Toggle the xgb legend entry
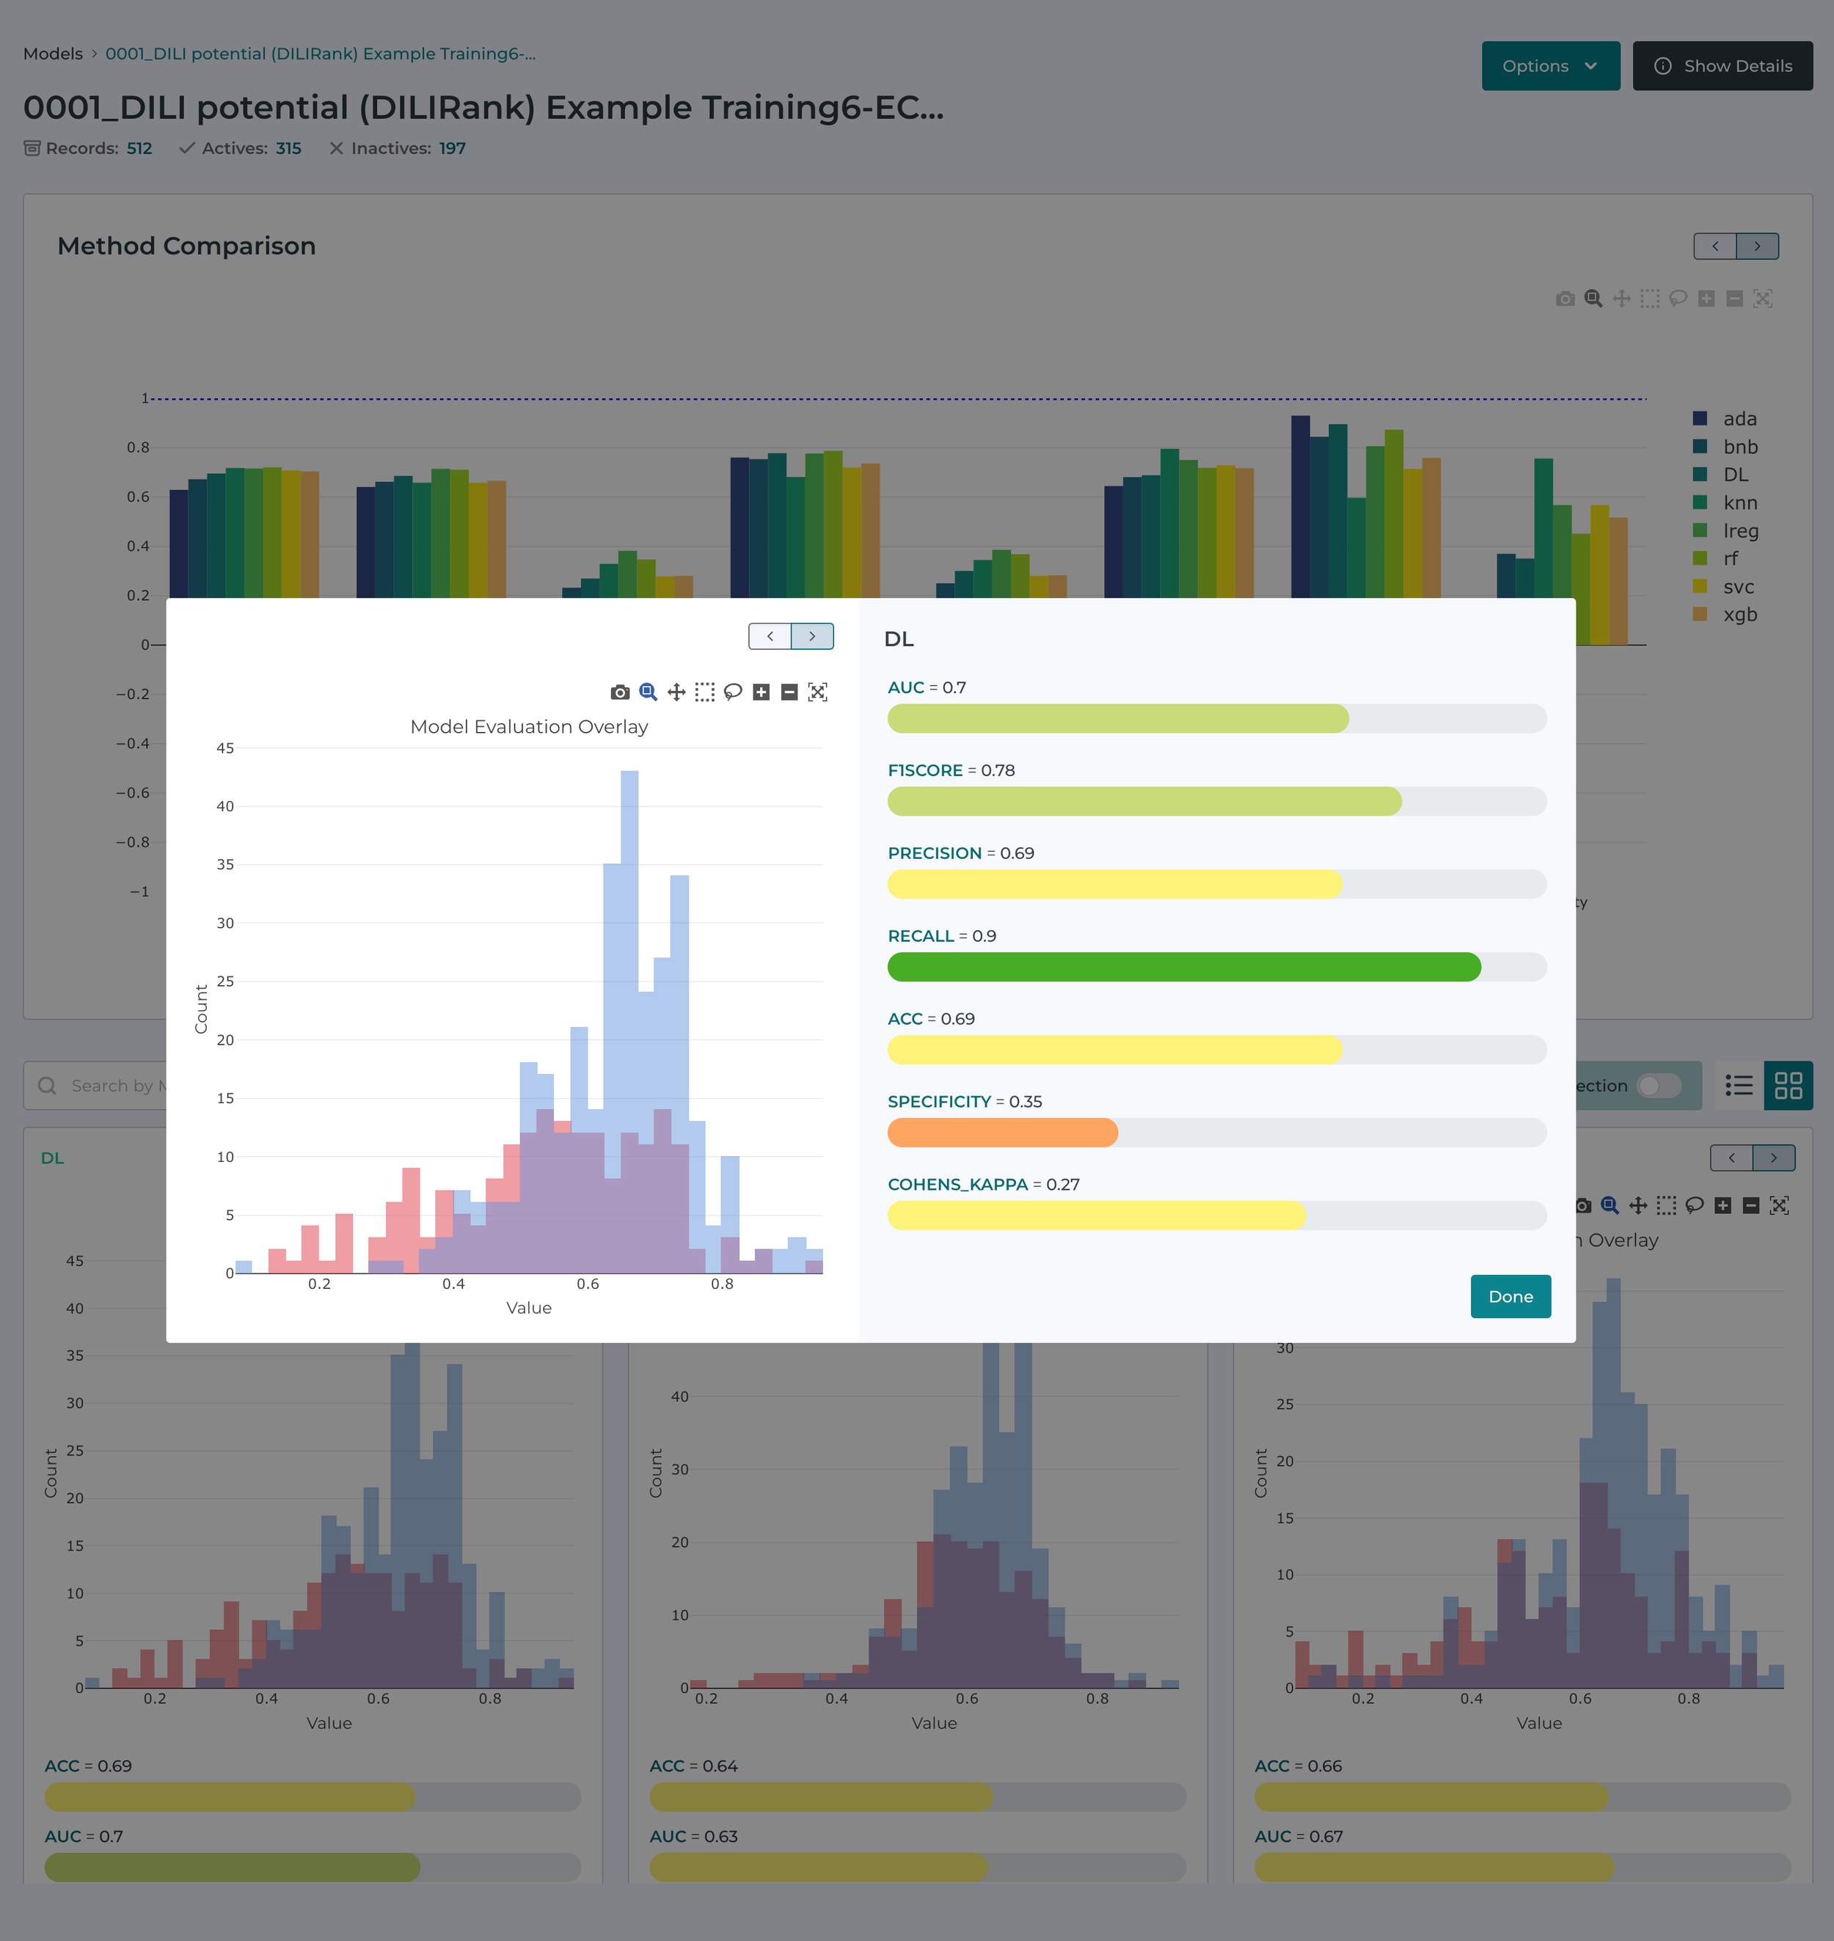 coord(1725,614)
